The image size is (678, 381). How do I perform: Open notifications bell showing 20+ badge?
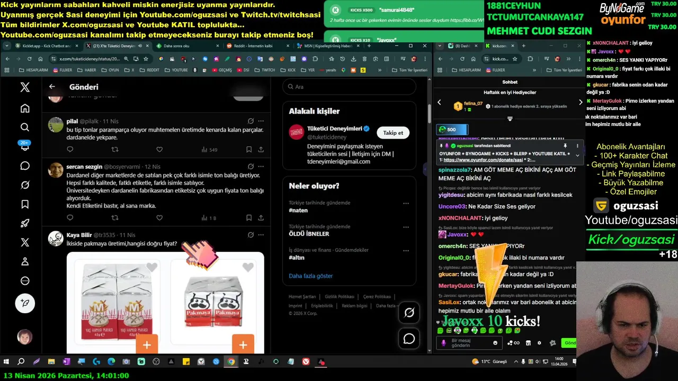point(25,147)
